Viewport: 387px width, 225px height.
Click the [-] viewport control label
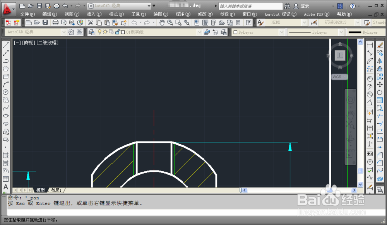click(17, 43)
